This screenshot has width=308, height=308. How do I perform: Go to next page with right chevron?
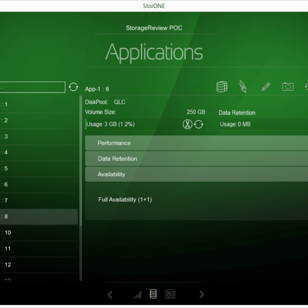(x=202, y=294)
